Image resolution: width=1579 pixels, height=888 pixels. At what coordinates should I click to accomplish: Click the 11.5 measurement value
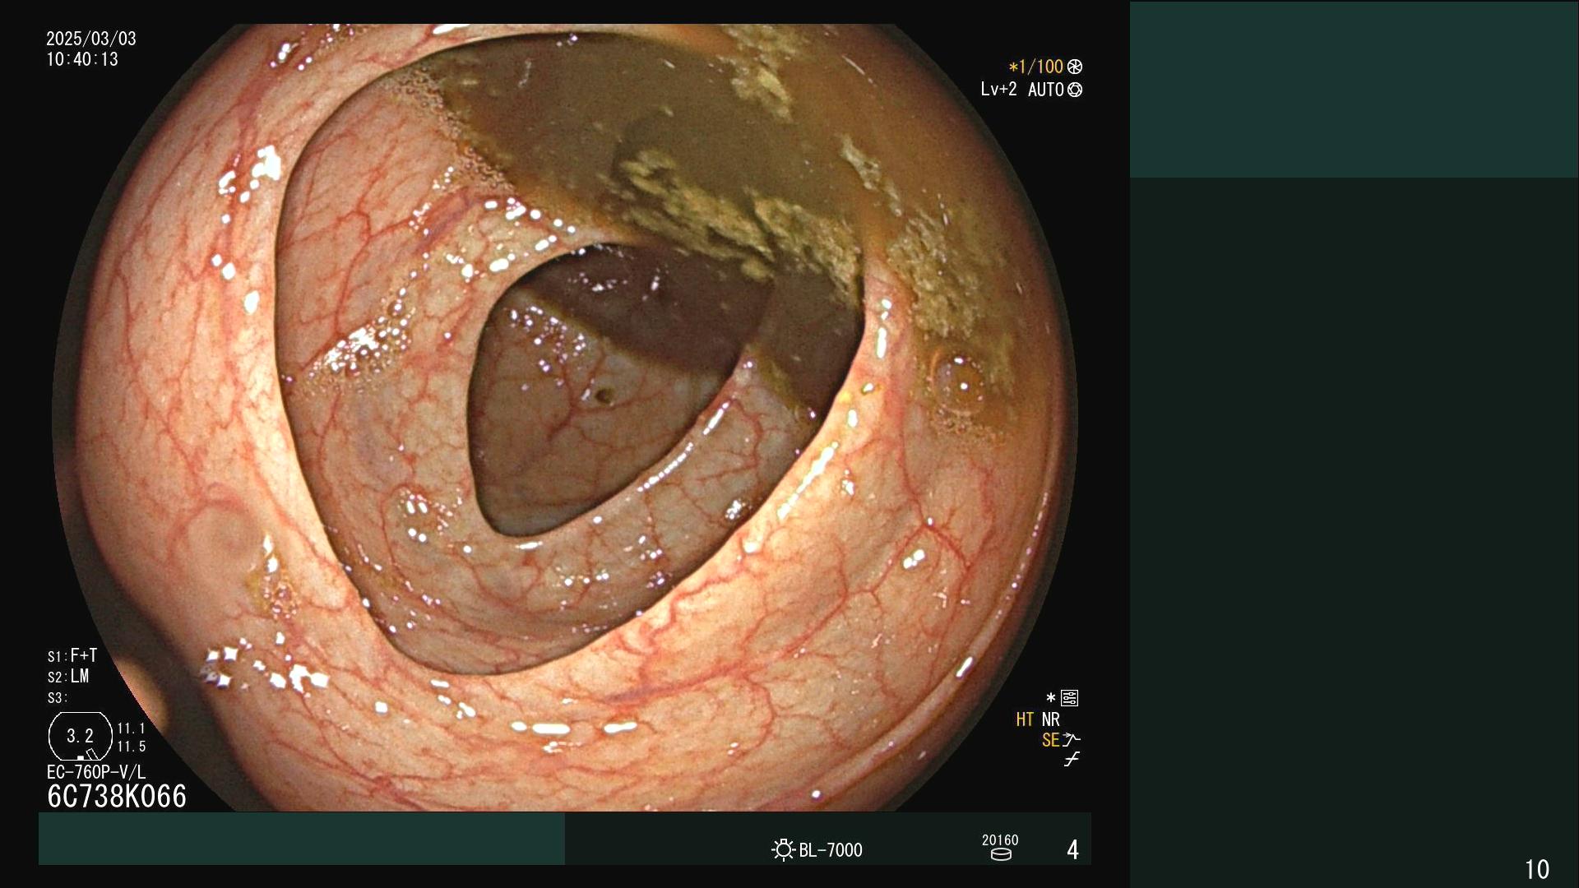point(132,747)
